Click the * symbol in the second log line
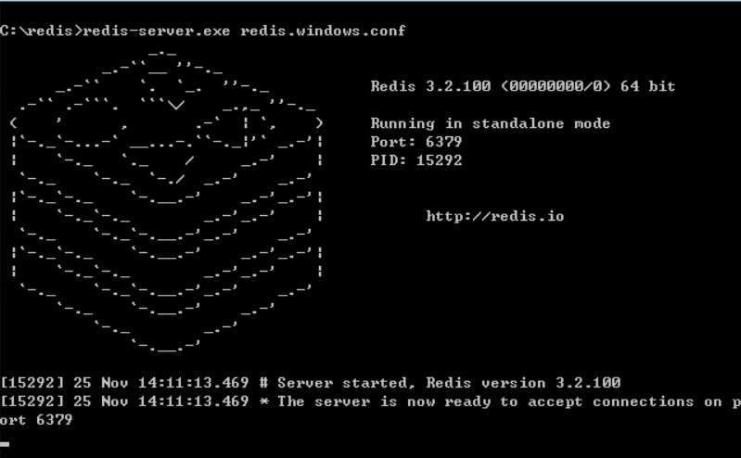The image size is (741, 458). (x=263, y=401)
